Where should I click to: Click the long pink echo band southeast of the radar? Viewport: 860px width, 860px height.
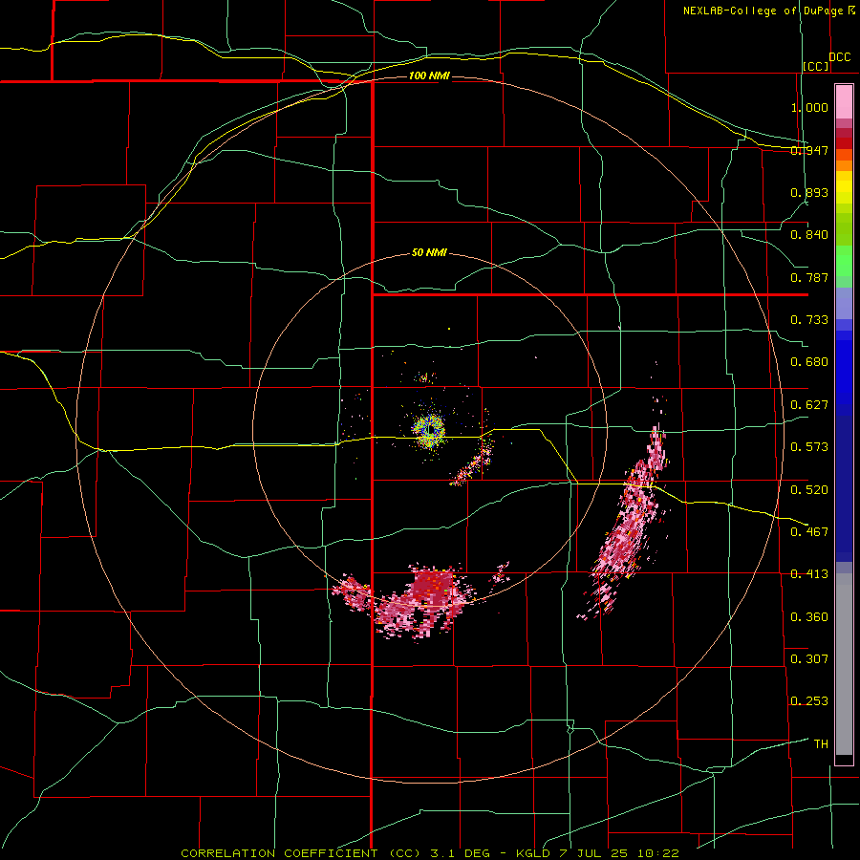(628, 521)
